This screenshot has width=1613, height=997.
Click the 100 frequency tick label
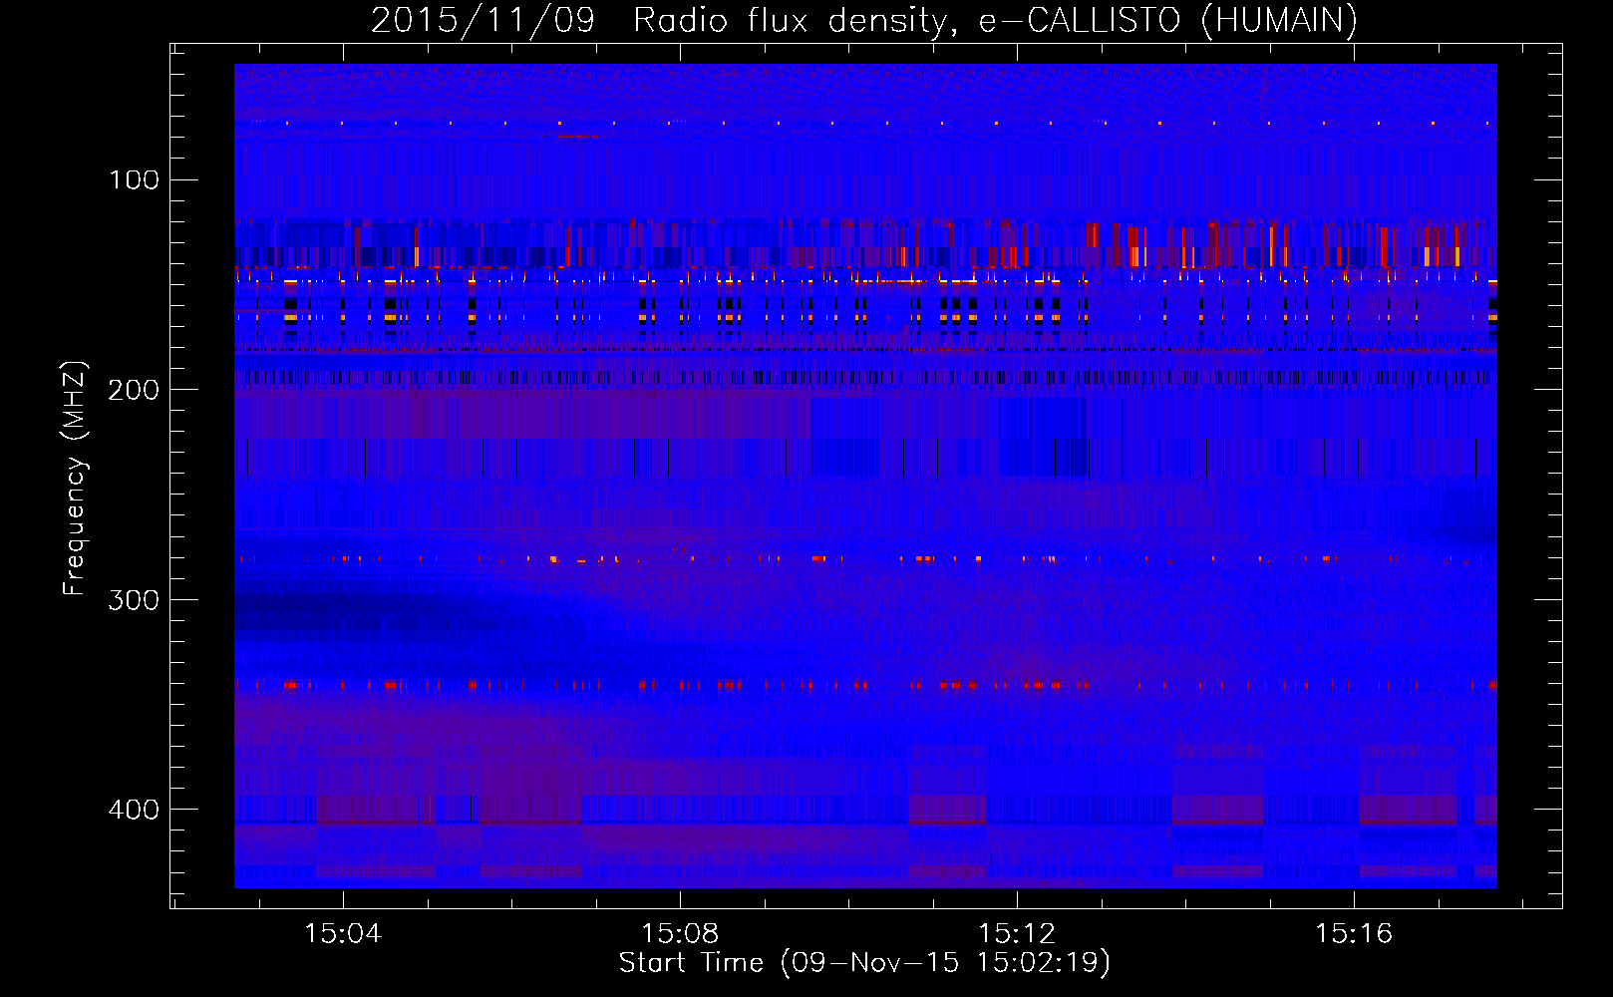135,179
